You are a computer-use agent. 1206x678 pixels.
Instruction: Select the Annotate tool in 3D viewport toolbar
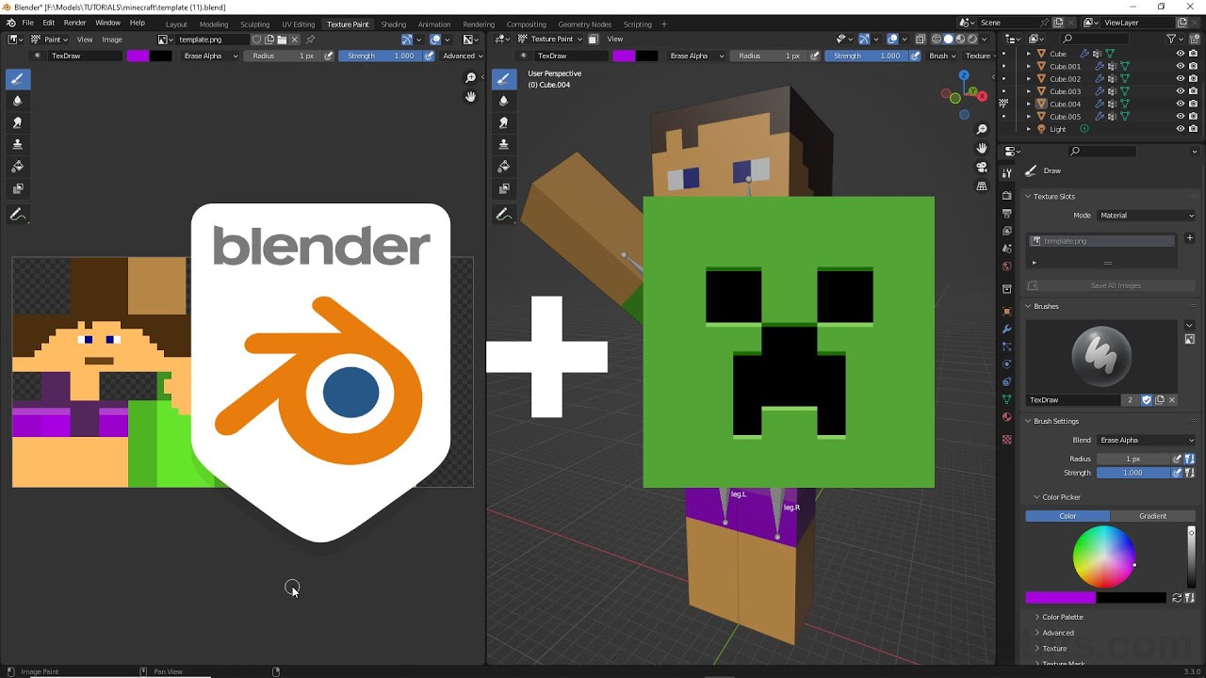coord(503,215)
